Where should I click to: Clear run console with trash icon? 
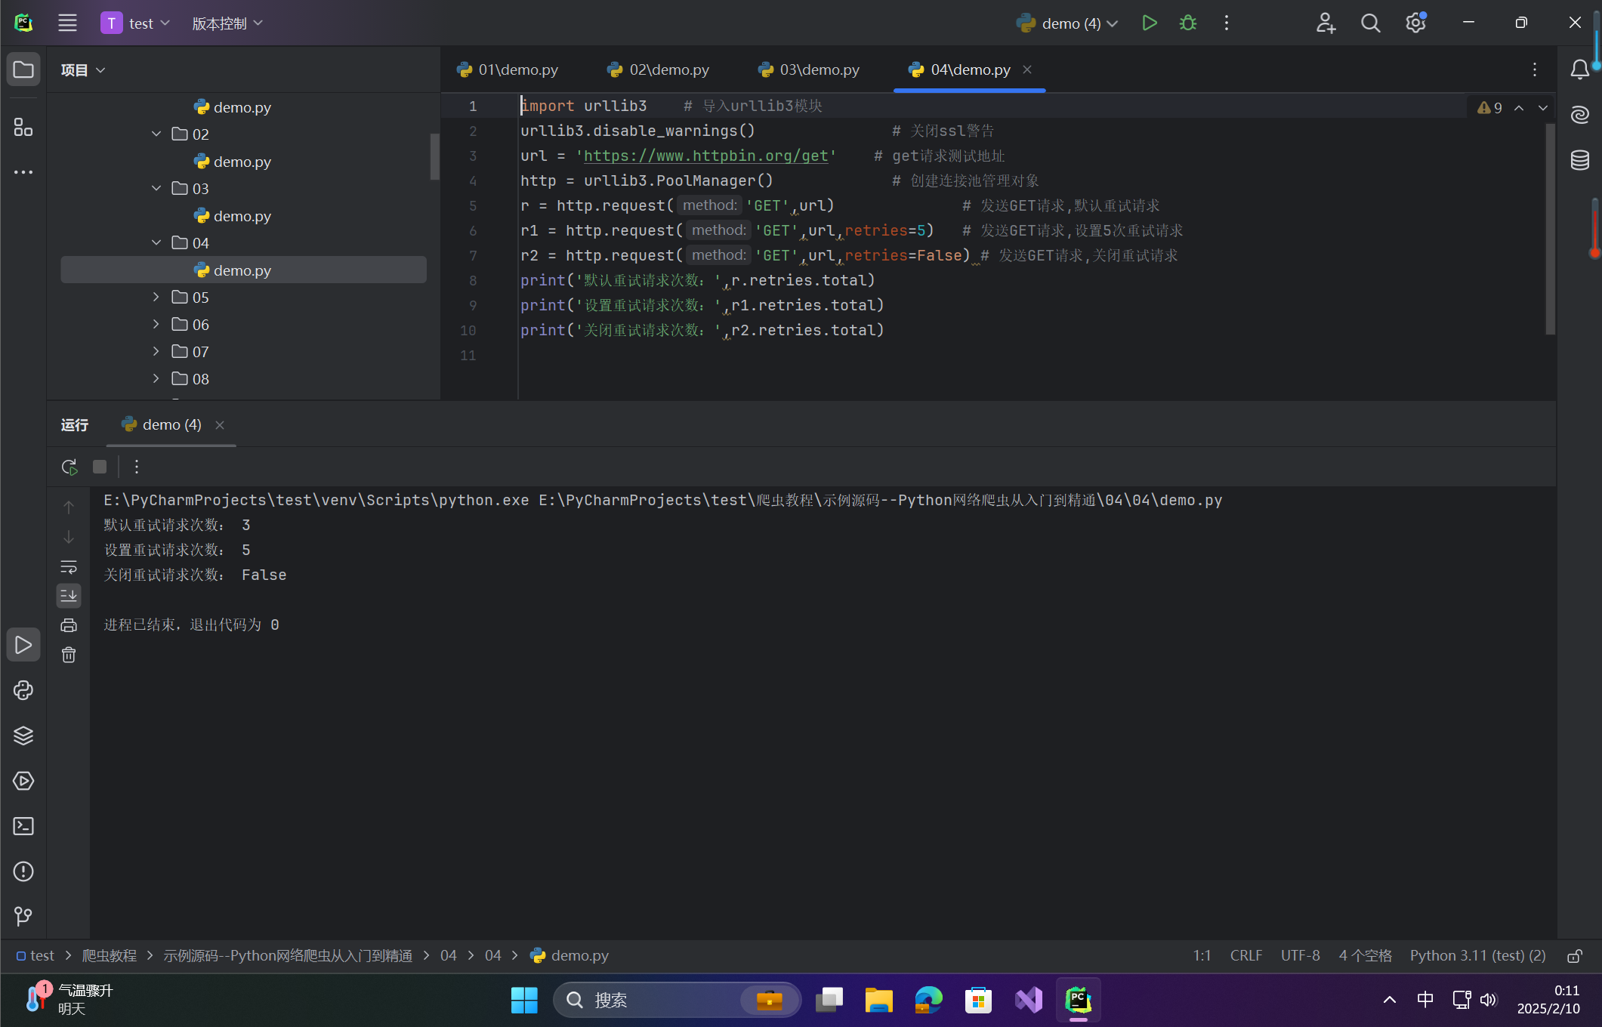pos(69,655)
